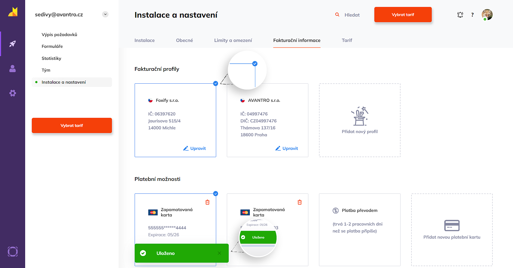Delete the second saved card

click(300, 202)
